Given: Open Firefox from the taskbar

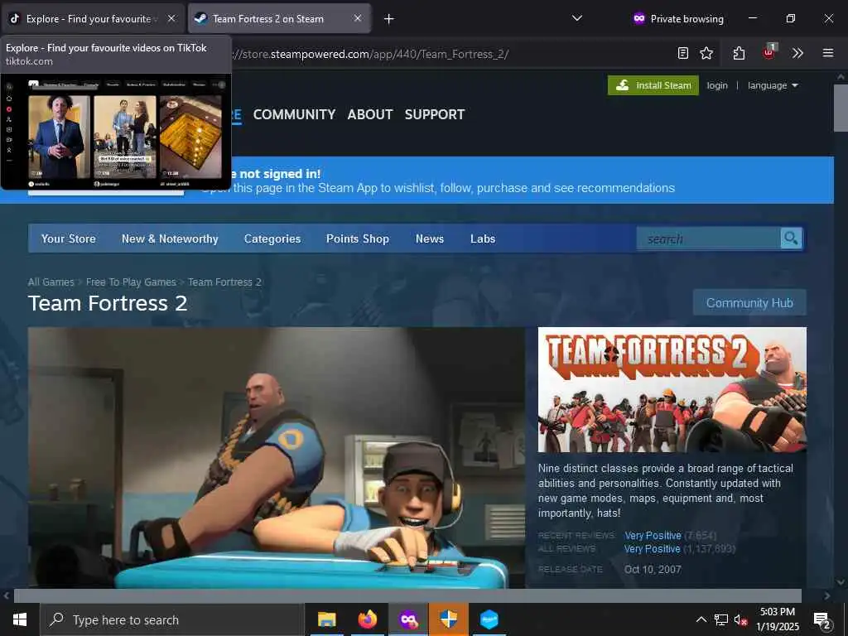Looking at the screenshot, I should (367, 619).
